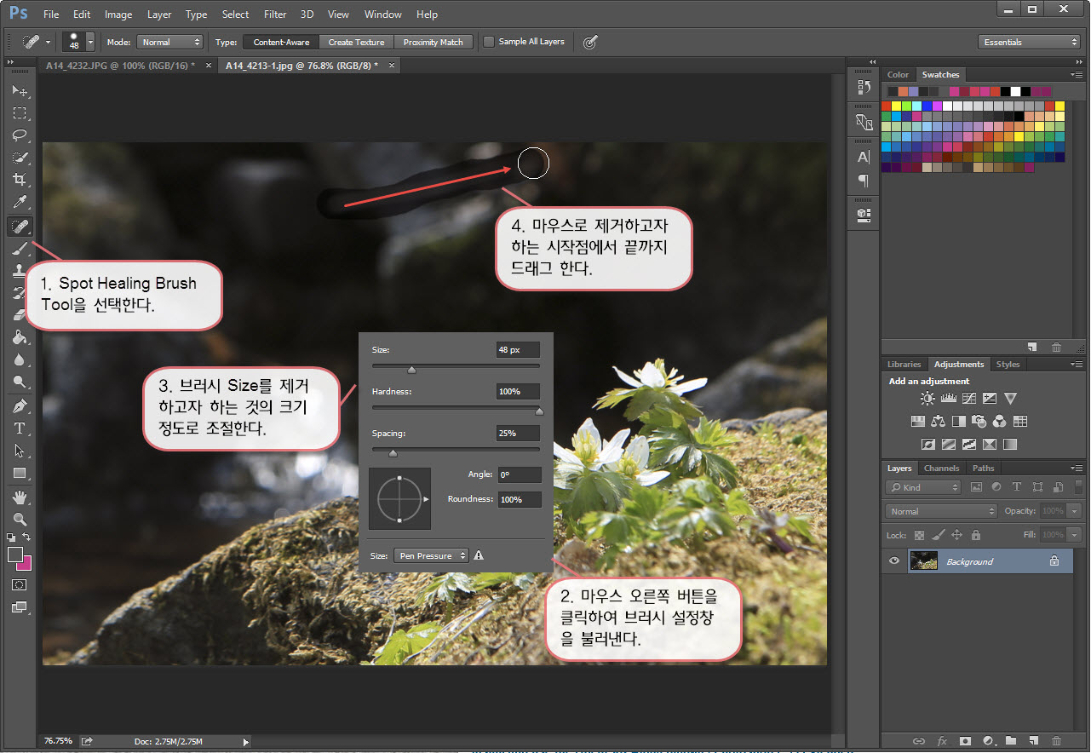The image size is (1091, 753).
Task: Add a Brightness/Contrast adjustment
Action: click(928, 398)
